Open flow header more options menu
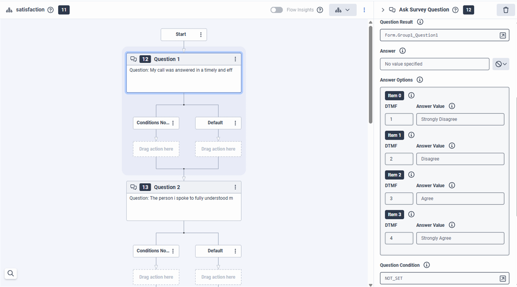The image size is (517, 287). (x=364, y=10)
